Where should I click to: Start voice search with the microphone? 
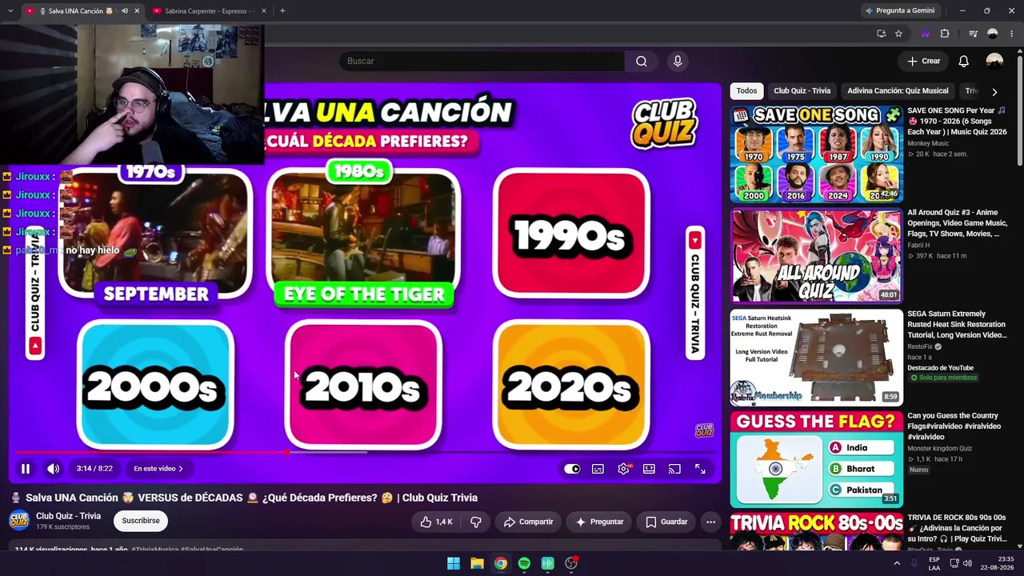tap(678, 61)
